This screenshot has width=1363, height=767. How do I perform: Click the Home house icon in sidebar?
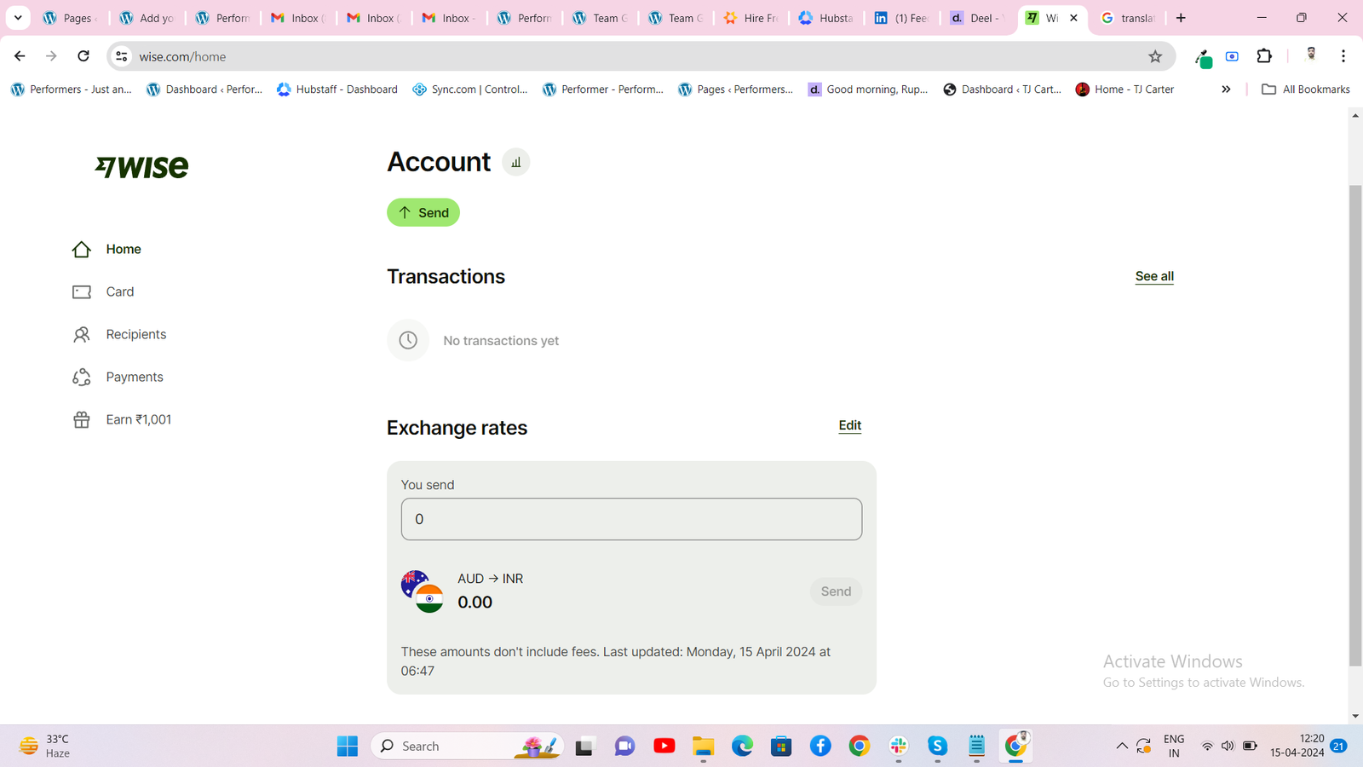coord(82,250)
